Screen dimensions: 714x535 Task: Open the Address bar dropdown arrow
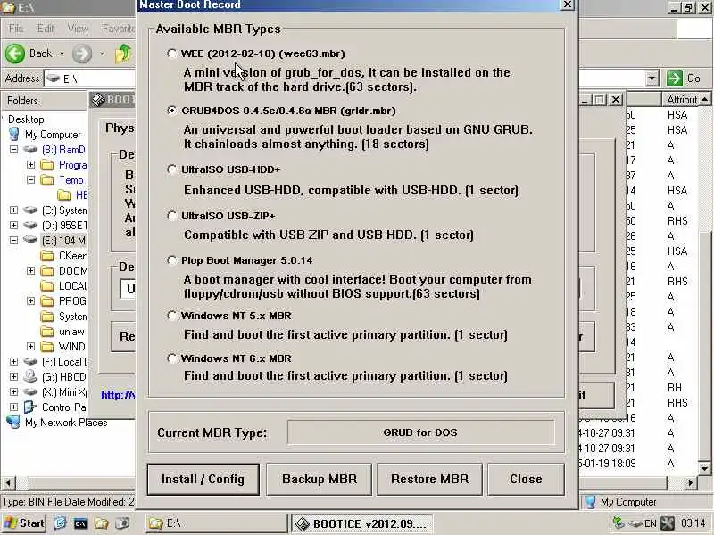coord(652,78)
